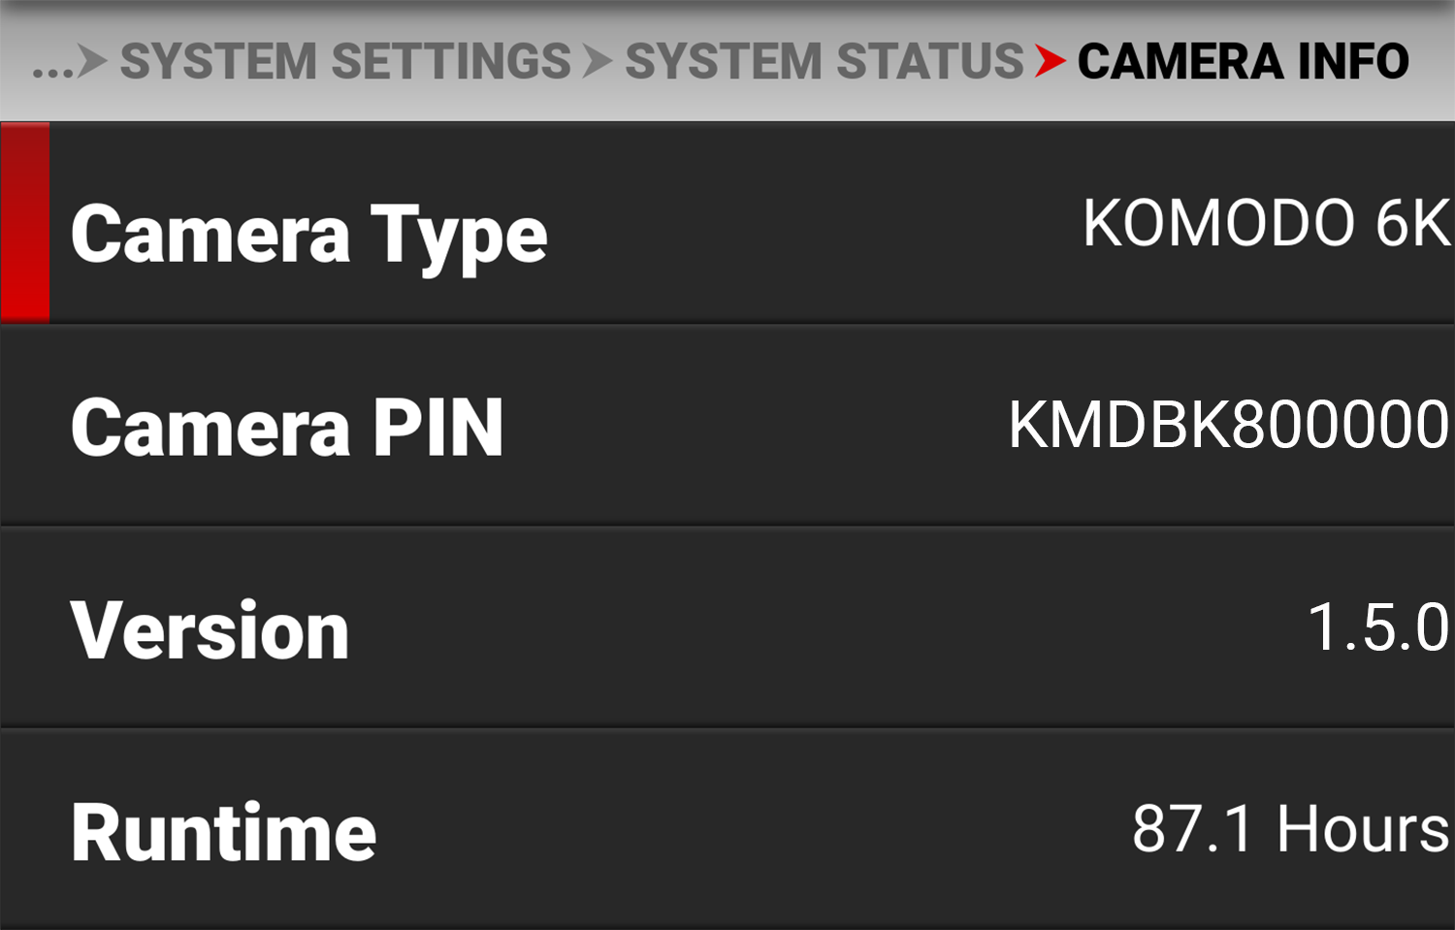Click the Camera PIN label
The height and width of the screenshot is (930, 1455).
(x=287, y=427)
